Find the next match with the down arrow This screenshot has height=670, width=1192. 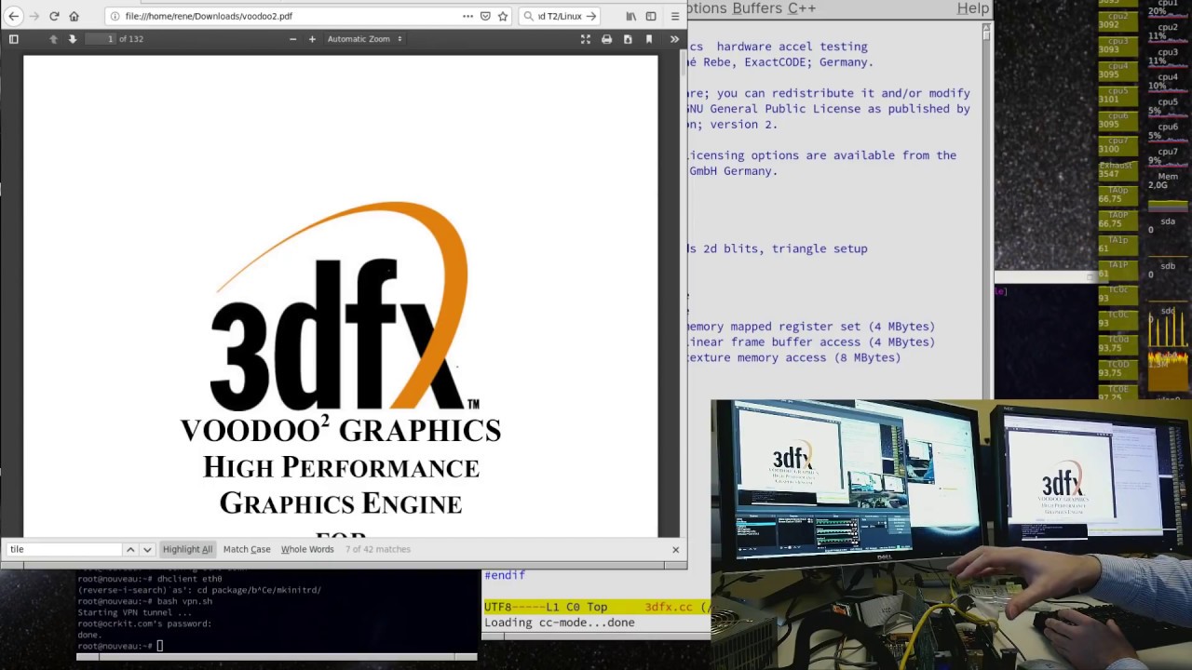147,549
